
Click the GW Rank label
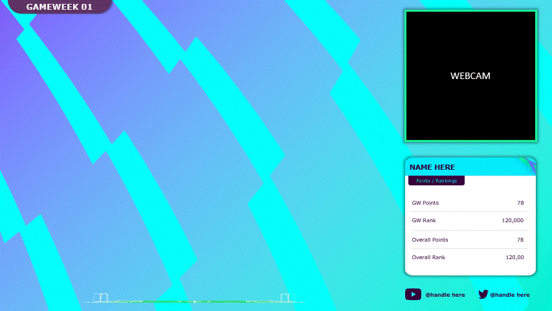point(424,220)
